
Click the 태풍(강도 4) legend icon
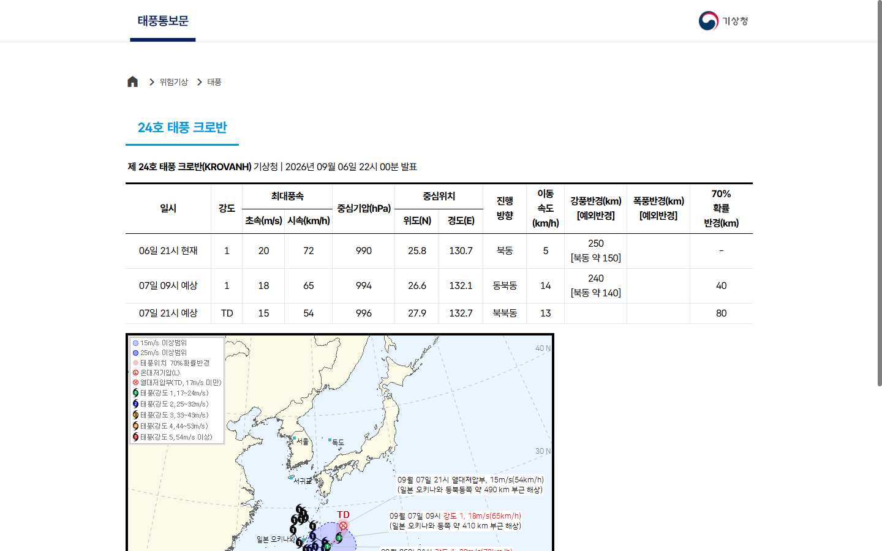pyautogui.click(x=136, y=426)
